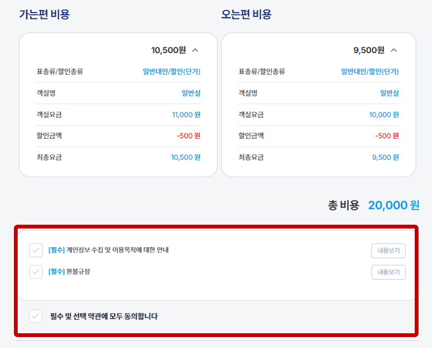
Task: Click the departure 일반실 room type label
Action: coord(191,93)
